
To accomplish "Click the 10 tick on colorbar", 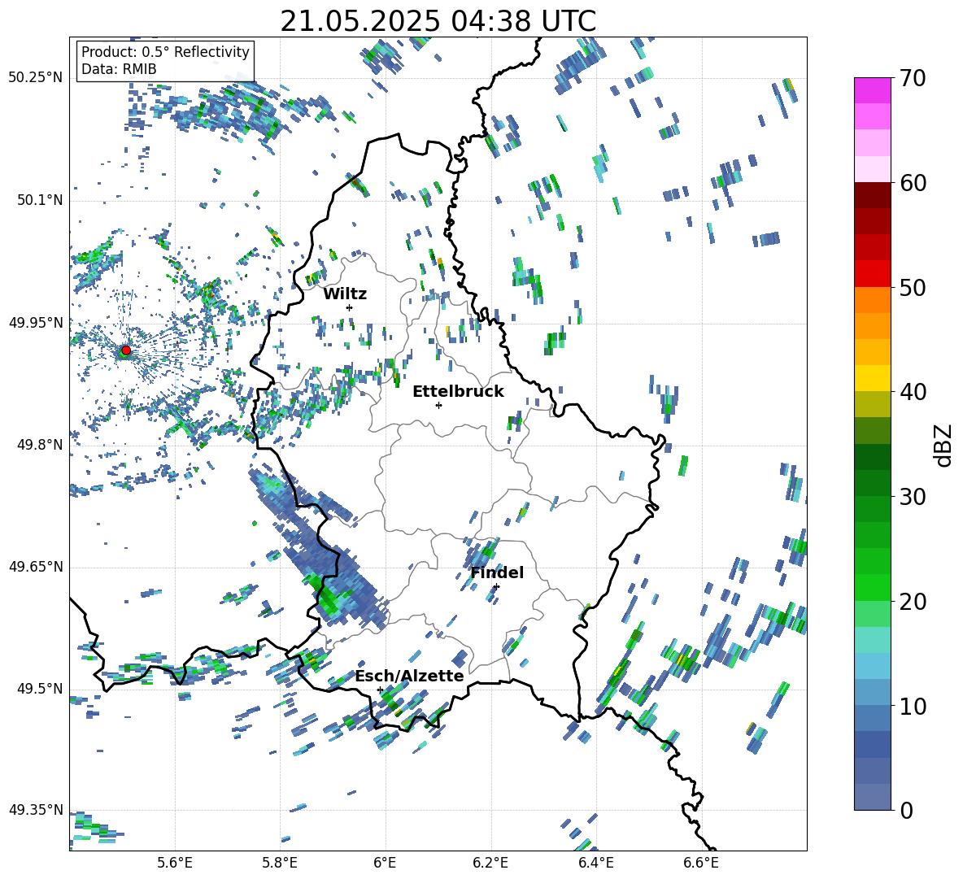I will (913, 706).
